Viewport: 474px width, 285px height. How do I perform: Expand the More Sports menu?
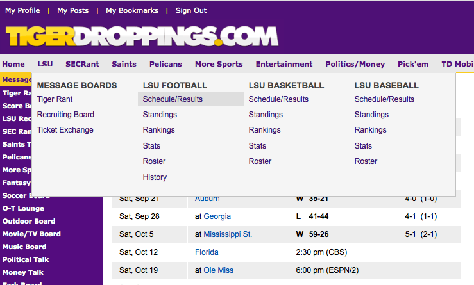219,64
